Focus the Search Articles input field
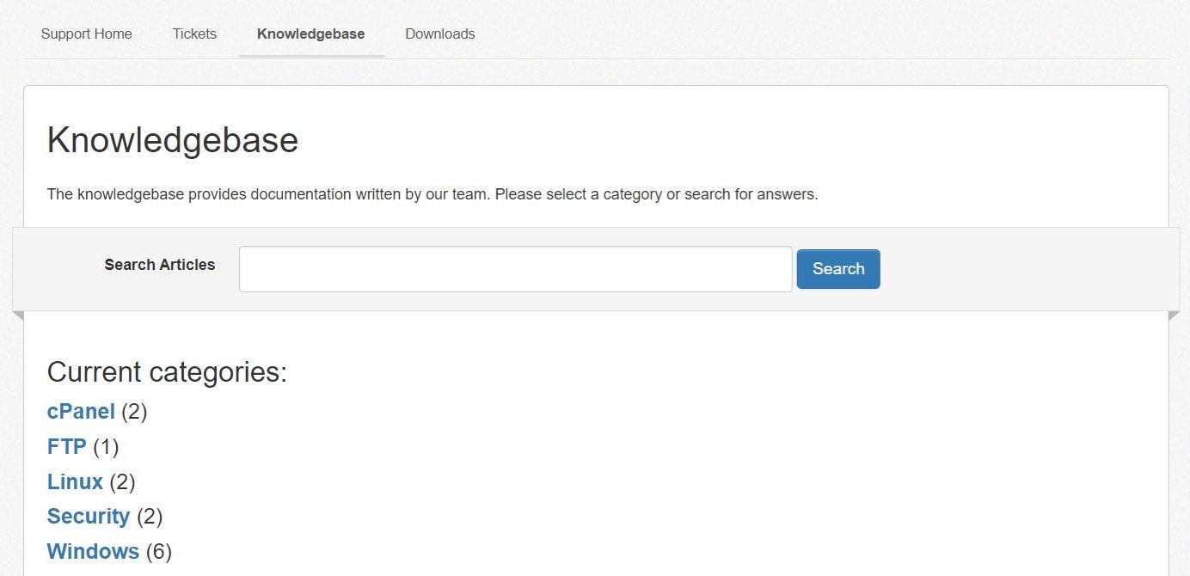Image resolution: width=1190 pixels, height=576 pixels. 516,269
